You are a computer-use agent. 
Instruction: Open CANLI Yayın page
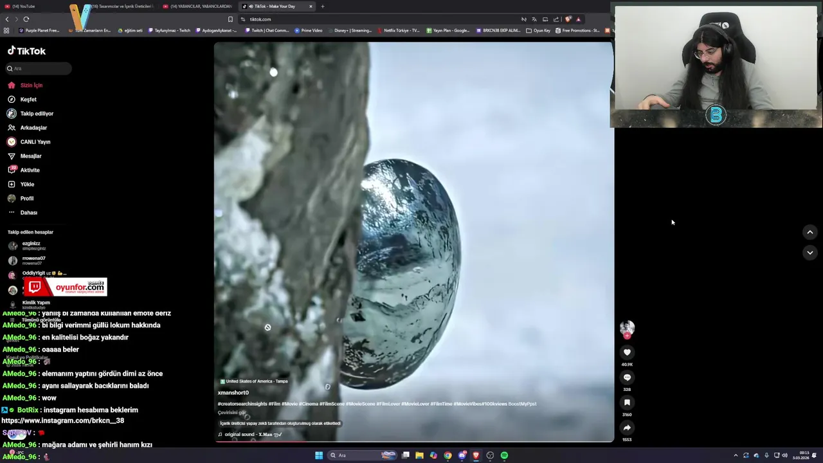(x=28, y=141)
